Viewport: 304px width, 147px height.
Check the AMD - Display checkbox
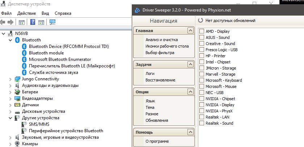[202, 31]
